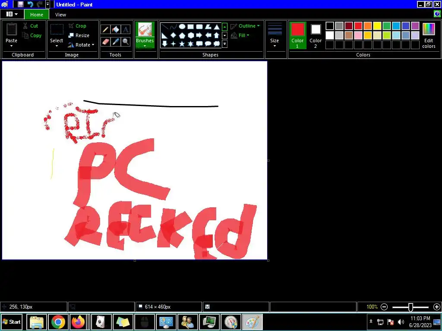Open the Customize Quick Access Toolbar dropdown
The height and width of the screenshot is (331, 442).
pyautogui.click(x=47, y=4)
